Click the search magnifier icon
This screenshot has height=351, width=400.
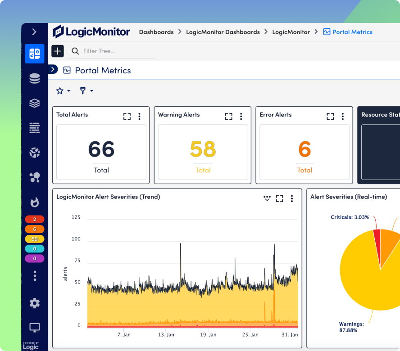tap(75, 51)
